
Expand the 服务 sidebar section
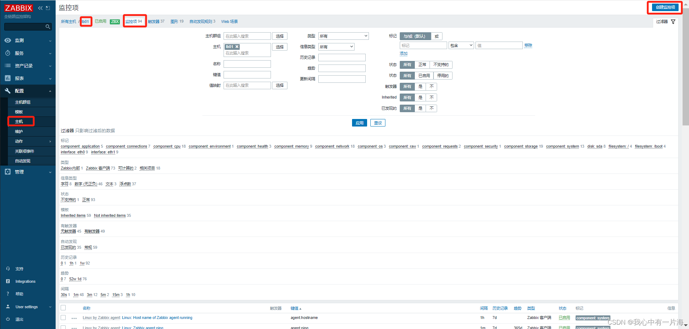50,53
